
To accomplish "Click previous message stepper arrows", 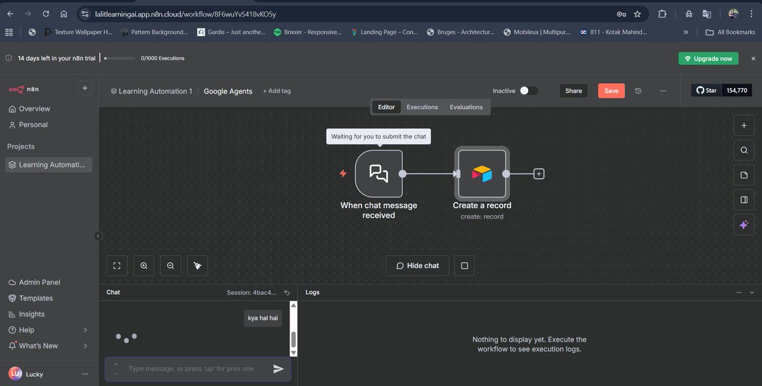I will pos(116,369).
